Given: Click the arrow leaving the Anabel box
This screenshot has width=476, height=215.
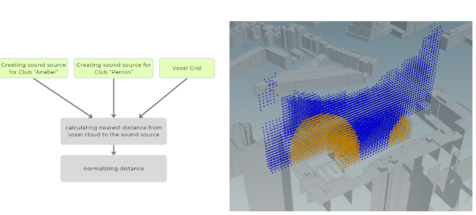Looking at the screenshot, I should point(62,98).
